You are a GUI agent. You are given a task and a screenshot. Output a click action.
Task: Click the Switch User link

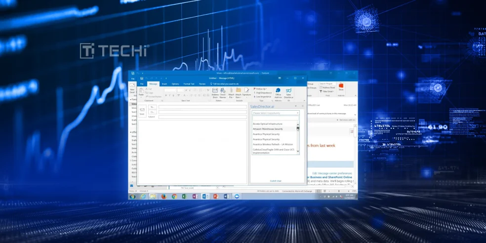pyautogui.click(x=276, y=181)
